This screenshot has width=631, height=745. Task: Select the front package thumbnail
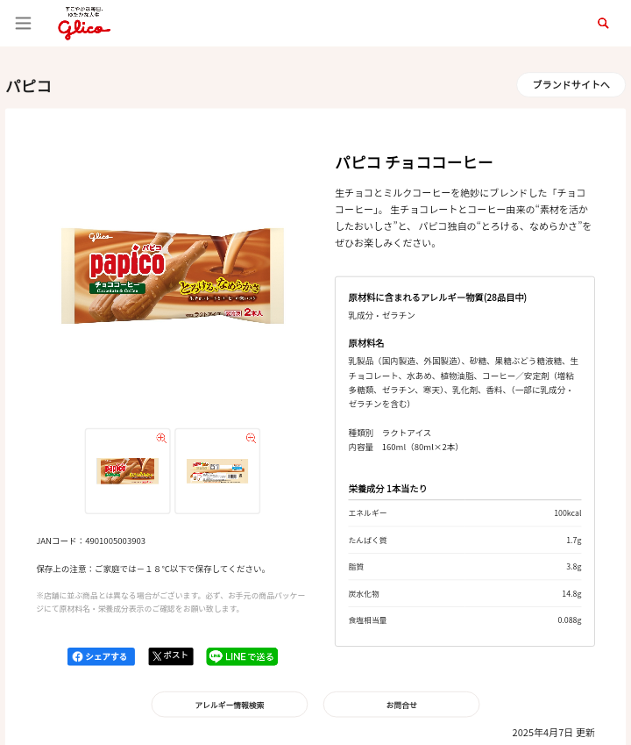click(x=127, y=472)
